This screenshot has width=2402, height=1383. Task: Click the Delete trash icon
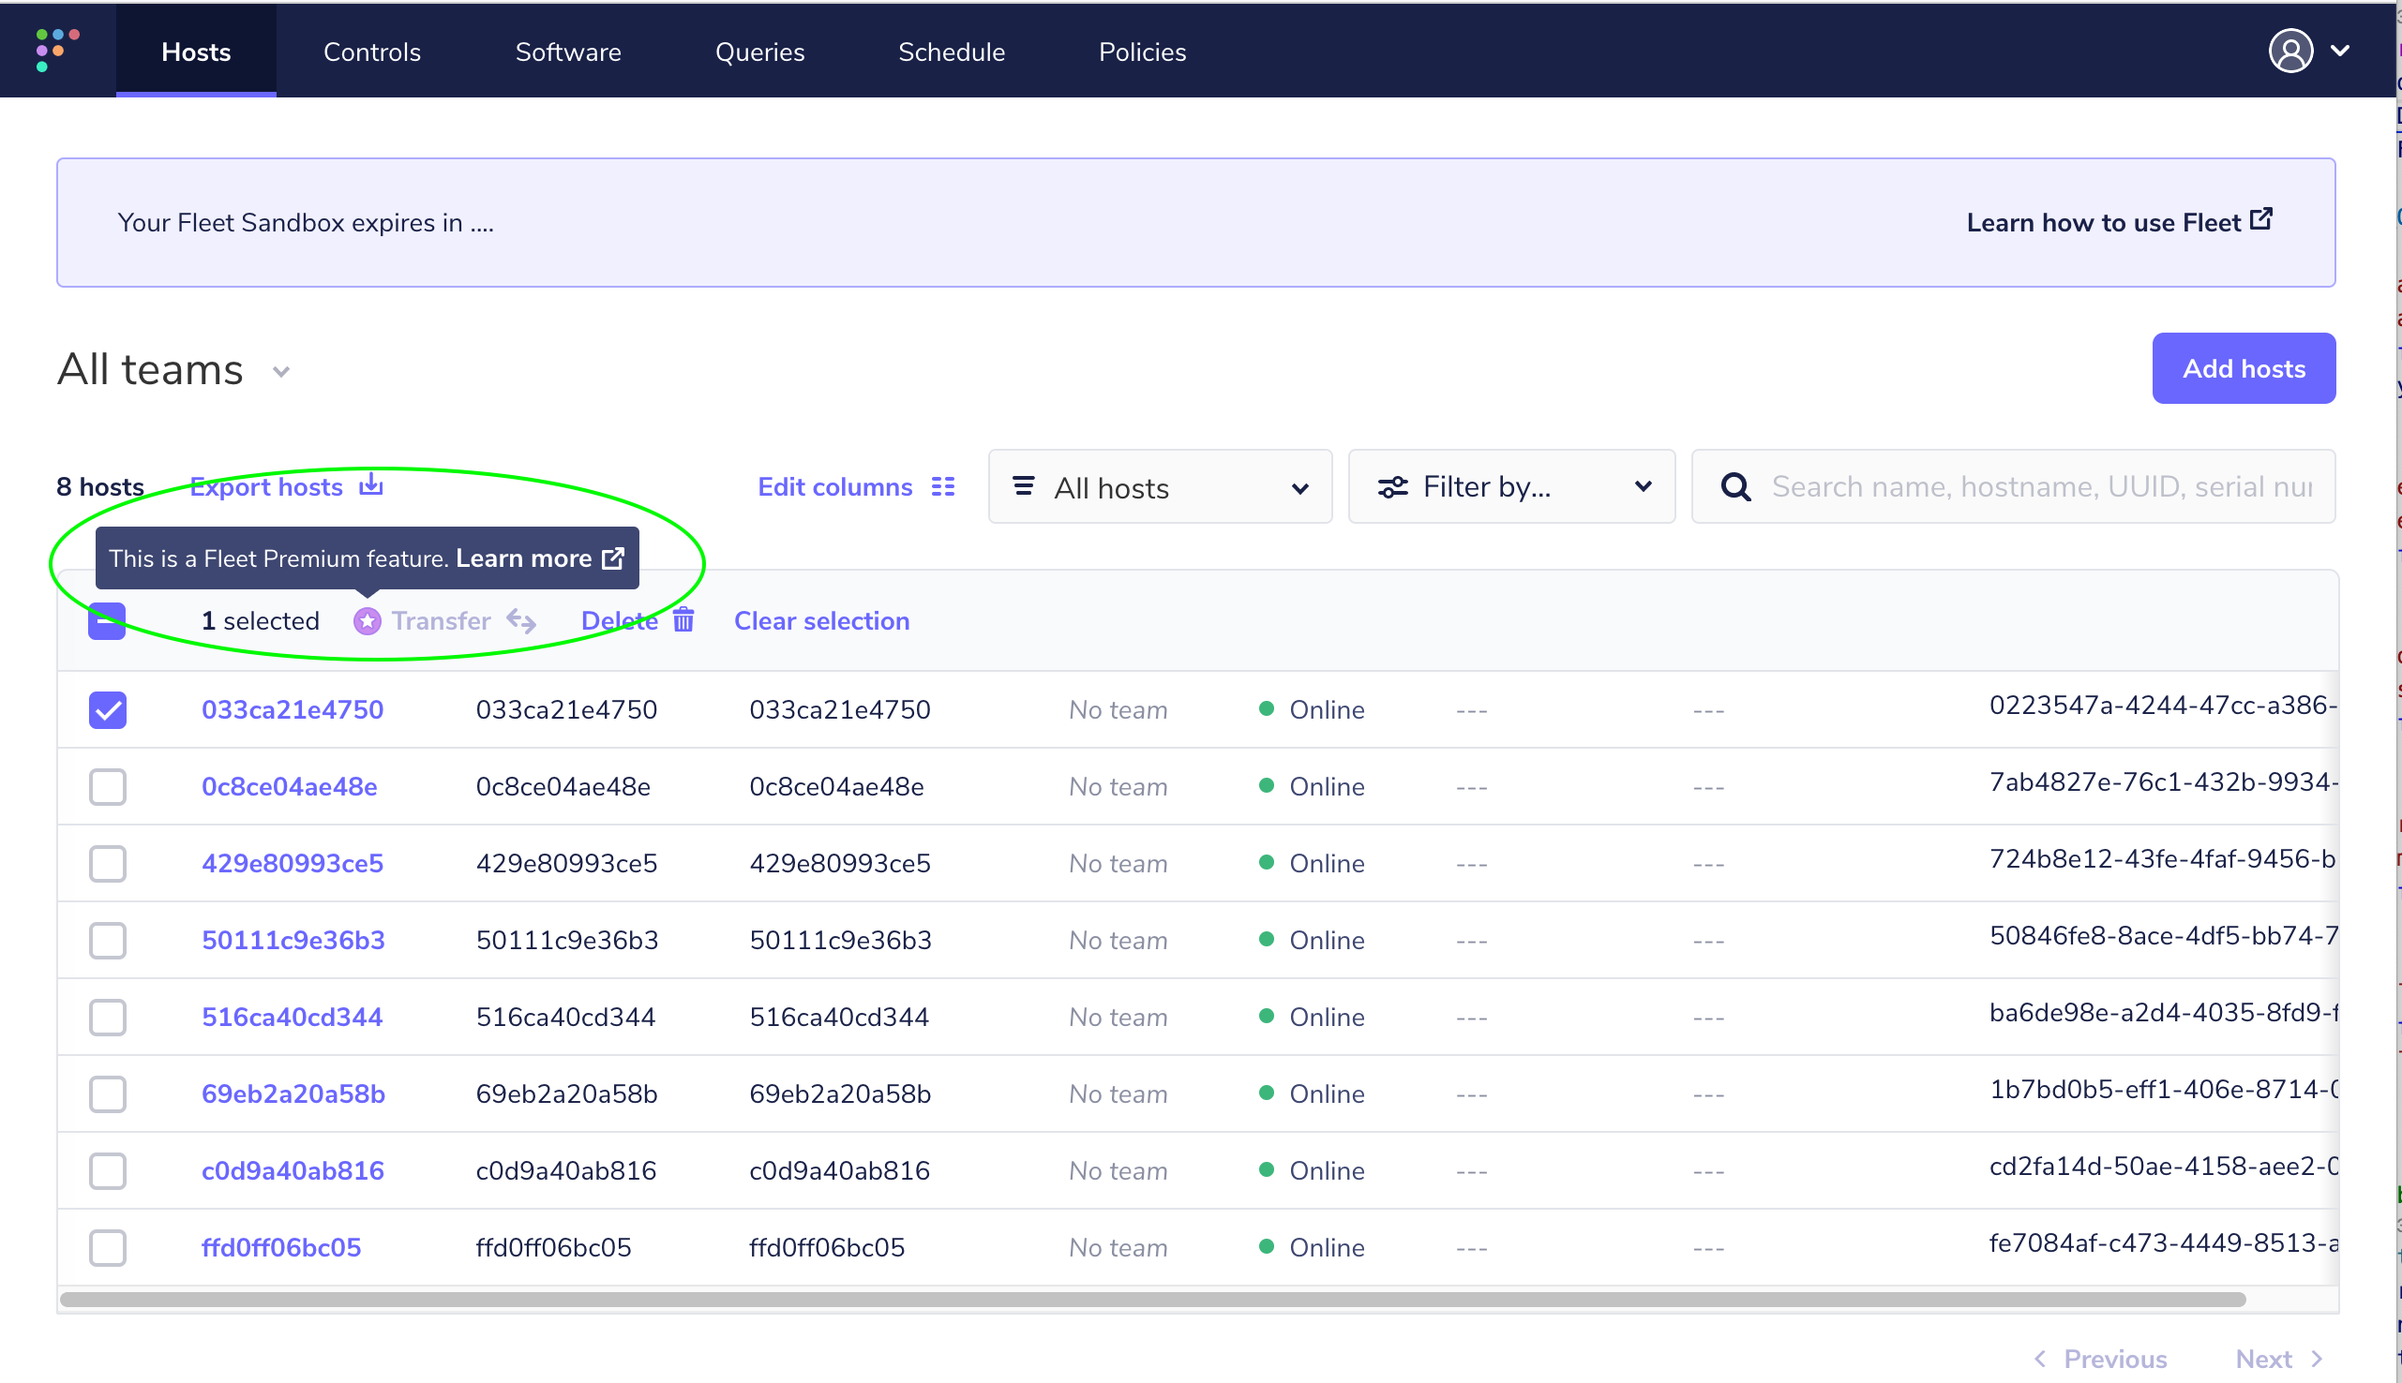tap(683, 620)
